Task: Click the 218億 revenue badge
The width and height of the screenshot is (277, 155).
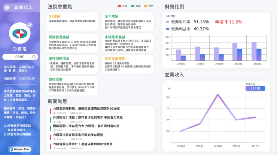Action: pyautogui.click(x=255, y=89)
